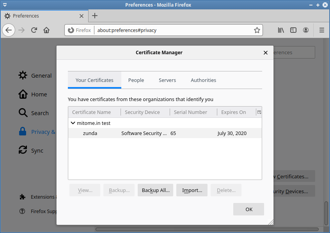The height and width of the screenshot is (233, 330).
Task: Click the forward arrow navigation button
Action: tap(21, 30)
